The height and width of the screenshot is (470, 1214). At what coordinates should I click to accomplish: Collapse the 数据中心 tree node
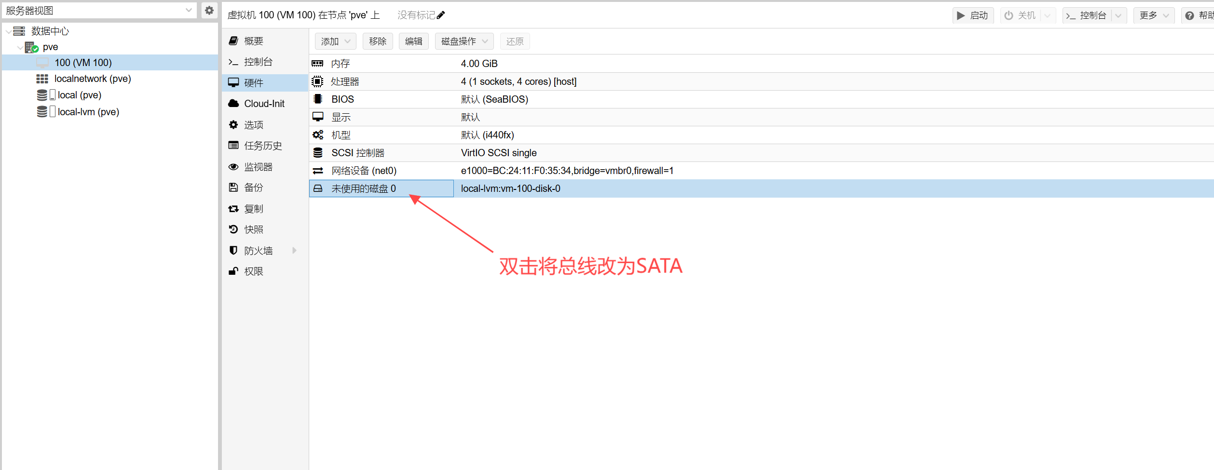click(x=8, y=31)
